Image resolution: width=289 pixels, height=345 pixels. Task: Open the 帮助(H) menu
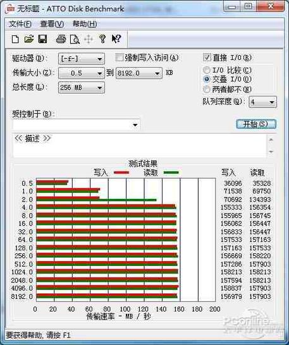[85, 24]
